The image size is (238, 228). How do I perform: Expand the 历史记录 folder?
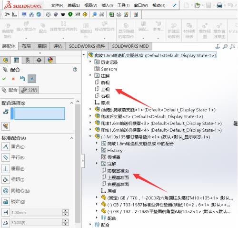pyautogui.click(x=90, y=62)
